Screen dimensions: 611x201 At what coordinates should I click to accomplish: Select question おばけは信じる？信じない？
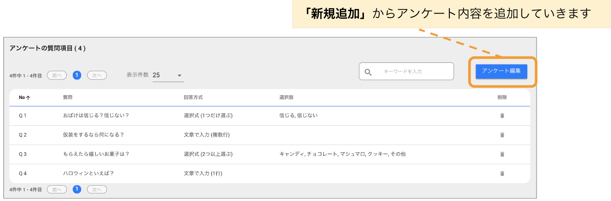point(96,116)
